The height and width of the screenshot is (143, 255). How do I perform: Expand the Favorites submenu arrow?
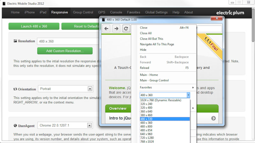click(193, 88)
